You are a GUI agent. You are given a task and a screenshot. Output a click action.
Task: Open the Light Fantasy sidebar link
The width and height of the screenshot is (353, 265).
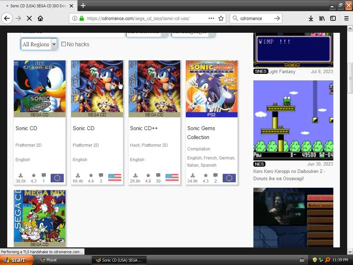coord(282,71)
